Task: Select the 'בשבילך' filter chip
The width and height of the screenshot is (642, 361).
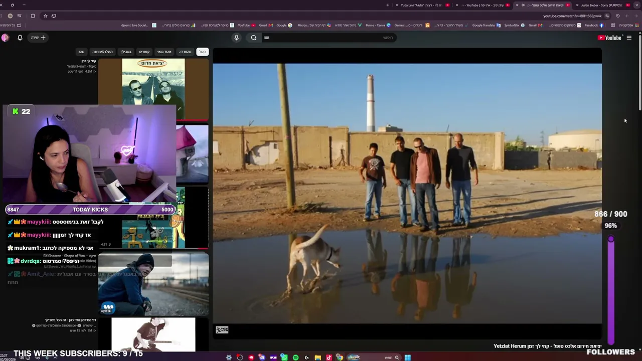Action: click(x=126, y=52)
